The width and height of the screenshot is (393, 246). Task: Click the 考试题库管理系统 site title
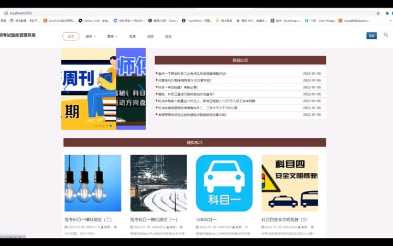[x=18, y=35]
